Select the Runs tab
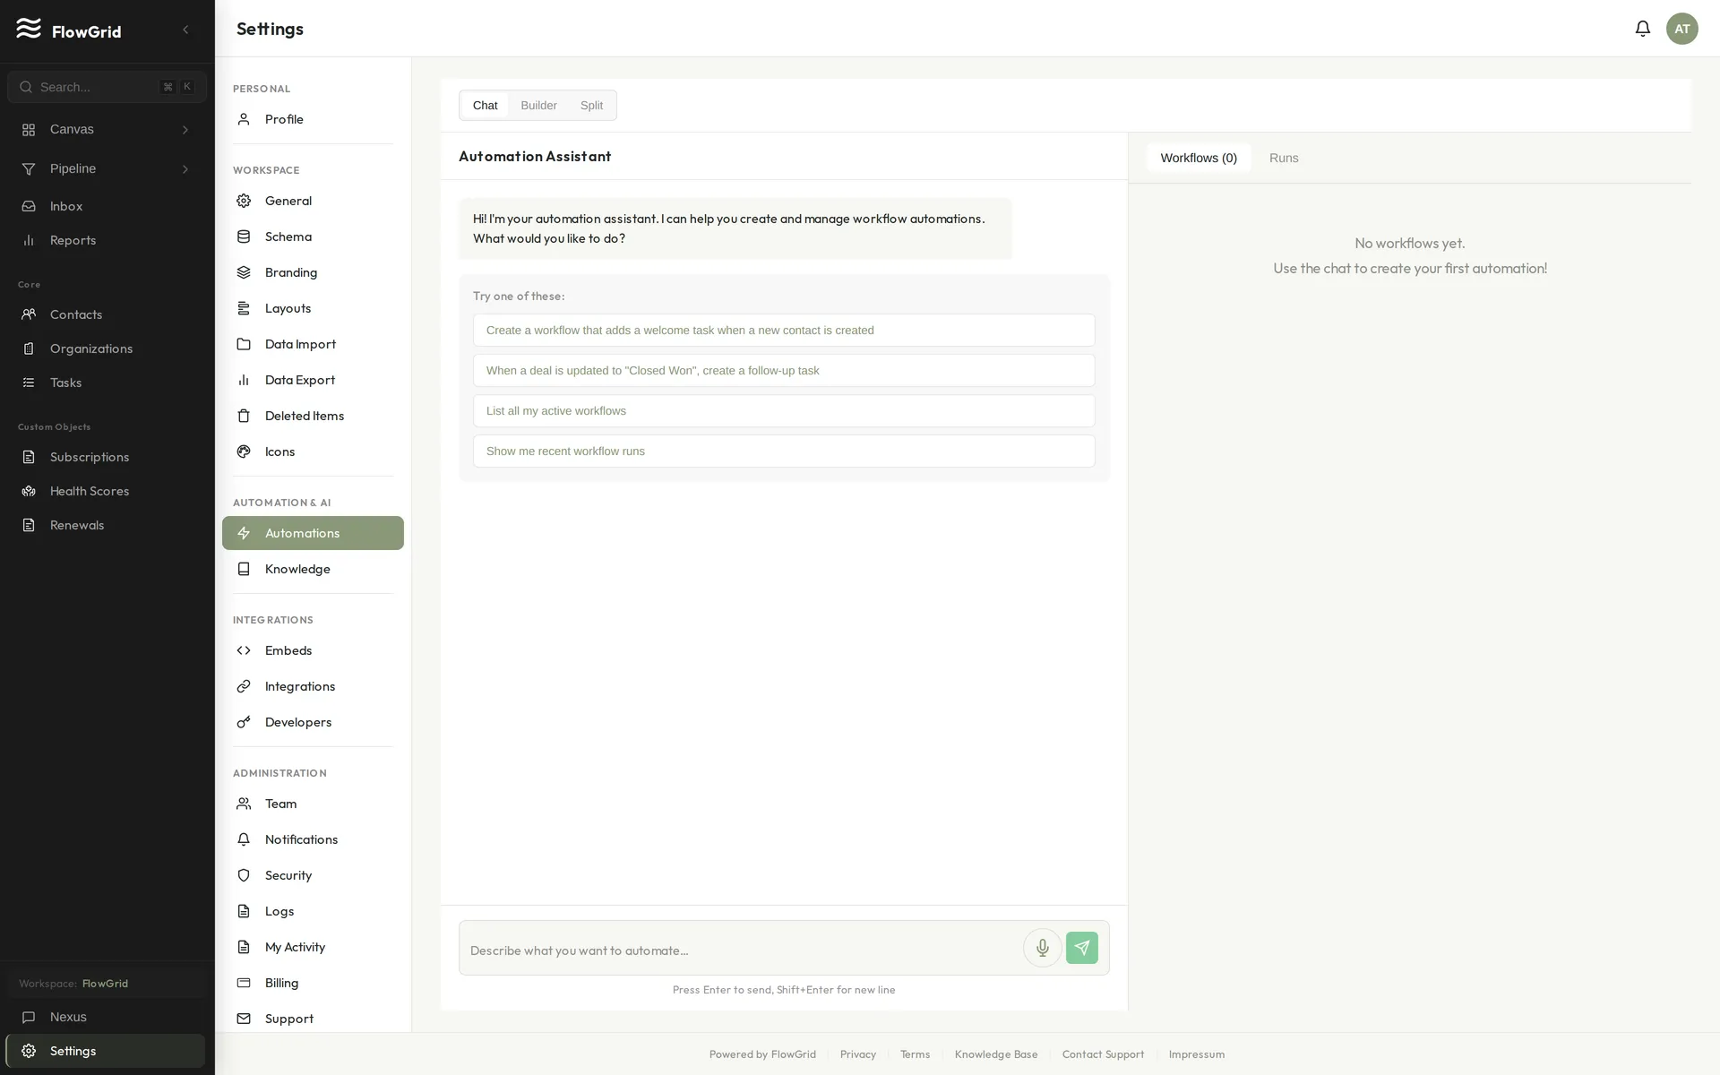The height and width of the screenshot is (1075, 1720). [x=1284, y=158]
